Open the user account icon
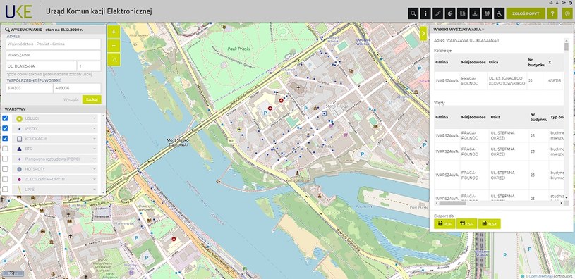The width and height of the screenshot is (575, 279). [x=568, y=13]
